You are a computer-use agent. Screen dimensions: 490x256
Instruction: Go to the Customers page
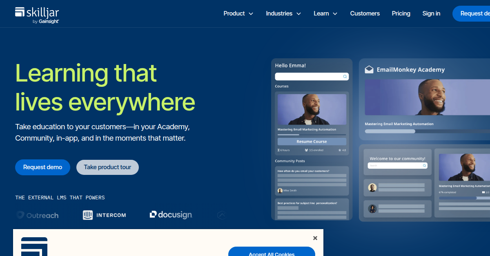(365, 13)
